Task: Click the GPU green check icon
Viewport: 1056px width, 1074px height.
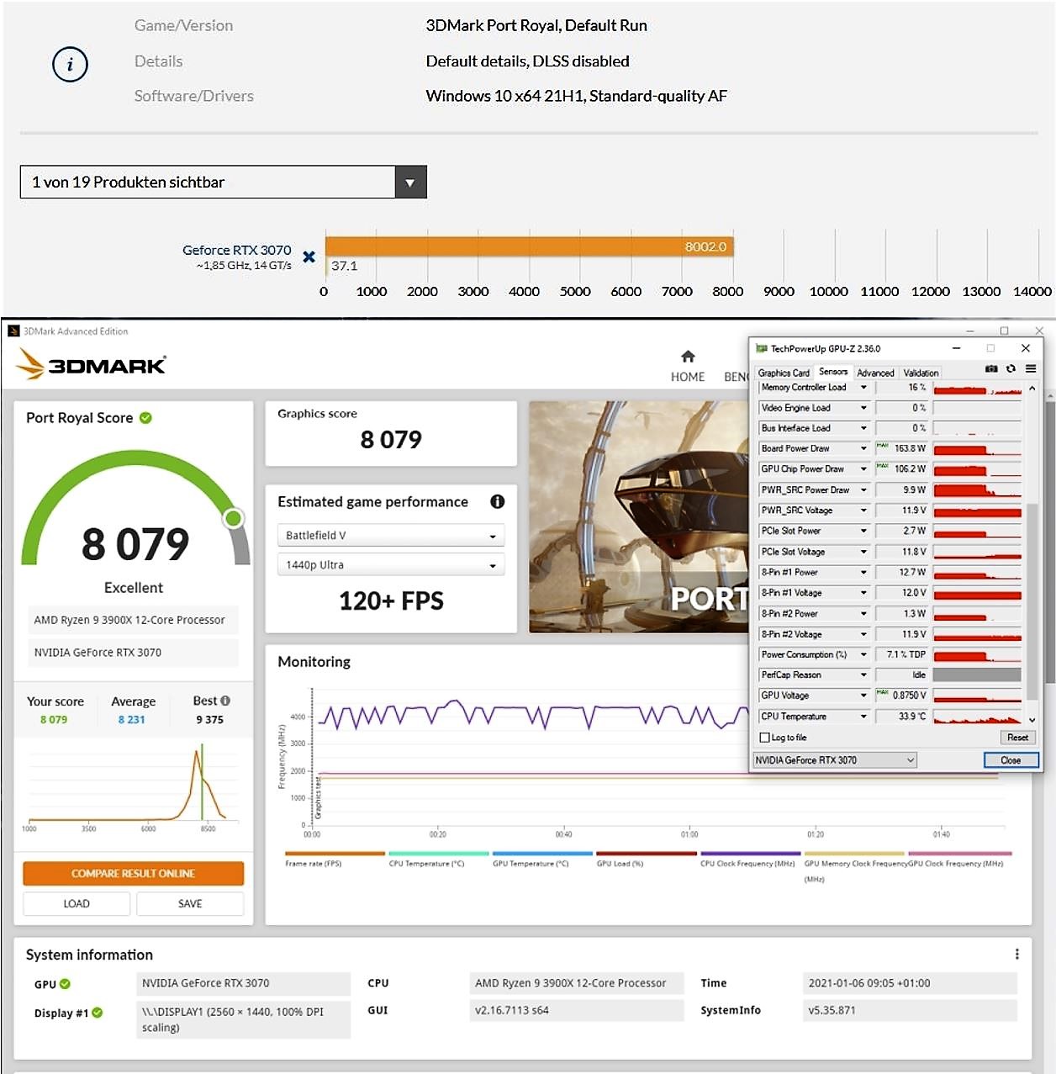Action: click(x=66, y=983)
